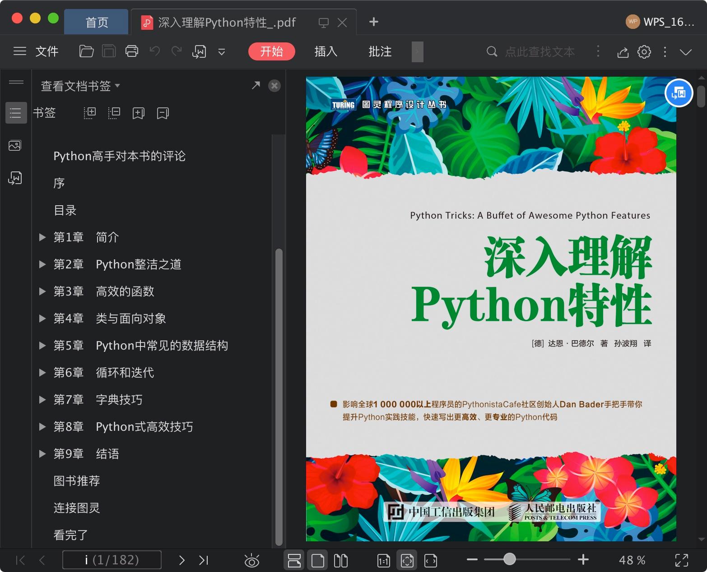Switch to the 批注 ribbon tab

tap(380, 51)
